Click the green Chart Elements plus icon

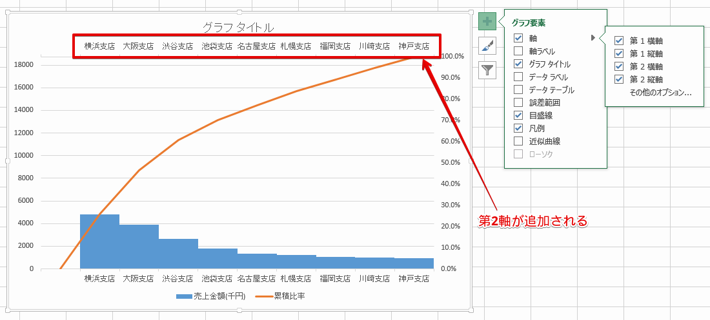(x=487, y=21)
